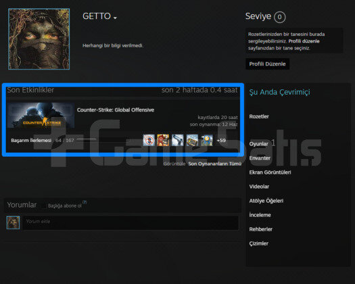Open the Oyunlar section
This screenshot has height=284, width=355.
258,144
